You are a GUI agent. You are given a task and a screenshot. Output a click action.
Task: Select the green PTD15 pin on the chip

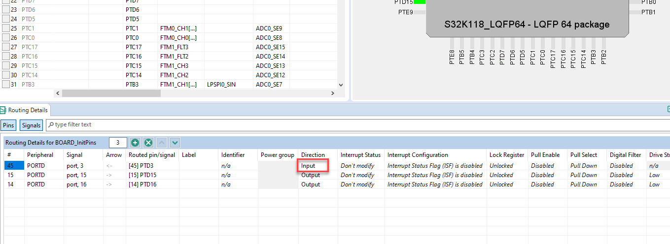[x=419, y=2]
